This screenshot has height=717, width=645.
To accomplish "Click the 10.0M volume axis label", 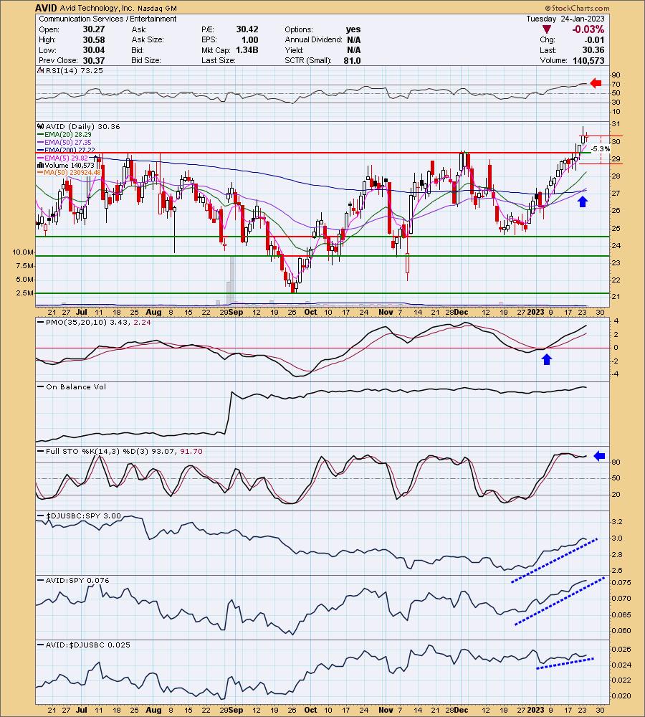I will [23, 252].
